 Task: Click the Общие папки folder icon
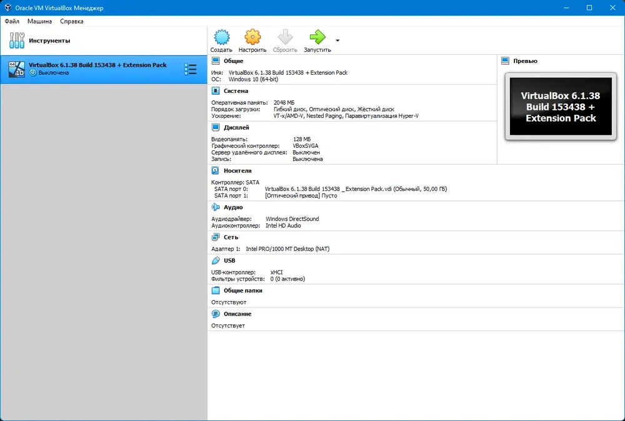tap(215, 291)
